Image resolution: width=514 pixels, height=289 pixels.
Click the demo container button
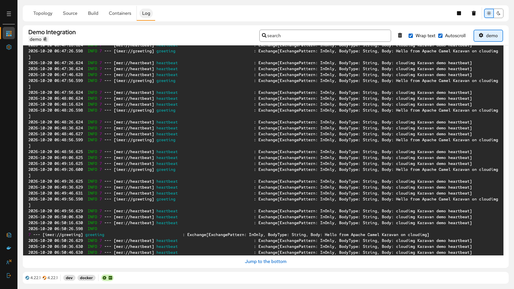coord(488,36)
